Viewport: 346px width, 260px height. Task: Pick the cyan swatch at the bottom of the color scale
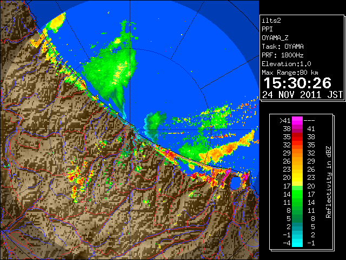coord(297,243)
